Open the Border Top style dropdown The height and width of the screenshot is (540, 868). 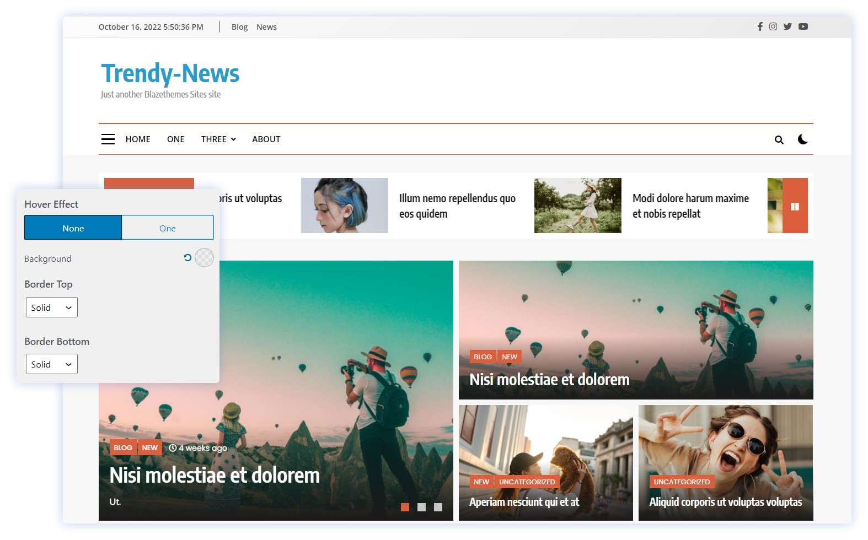pyautogui.click(x=52, y=307)
